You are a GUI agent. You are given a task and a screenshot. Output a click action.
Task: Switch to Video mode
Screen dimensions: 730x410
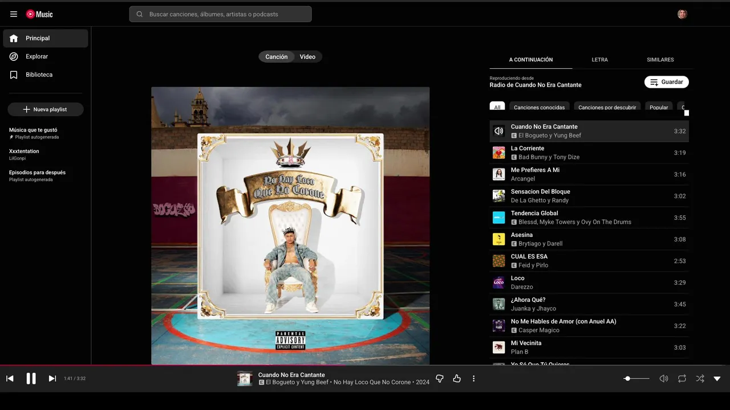click(308, 57)
